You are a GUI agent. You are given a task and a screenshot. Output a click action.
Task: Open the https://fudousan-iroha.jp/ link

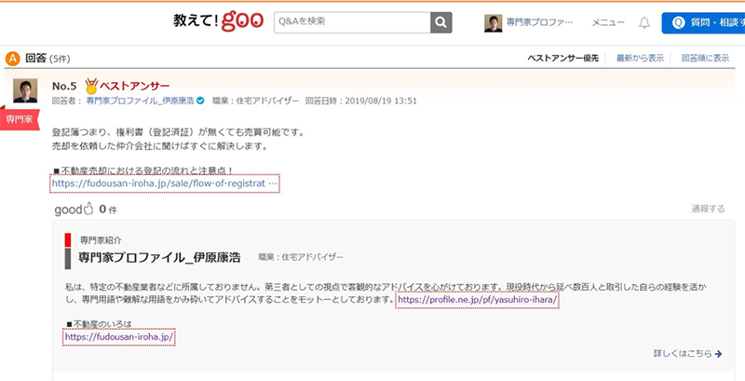119,337
